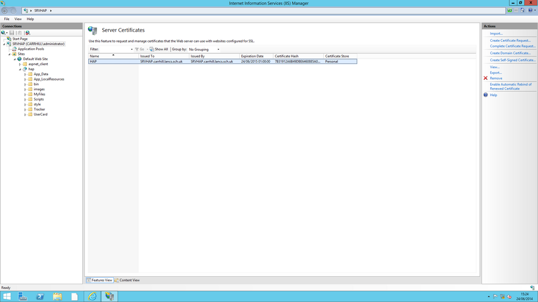Image resolution: width=538 pixels, height=302 pixels.
Task: Click the Action Center flag tray icon
Action: tap(495, 297)
